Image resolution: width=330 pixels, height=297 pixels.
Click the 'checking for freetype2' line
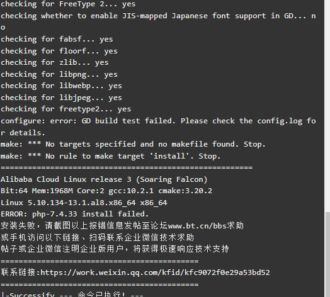click(66, 109)
